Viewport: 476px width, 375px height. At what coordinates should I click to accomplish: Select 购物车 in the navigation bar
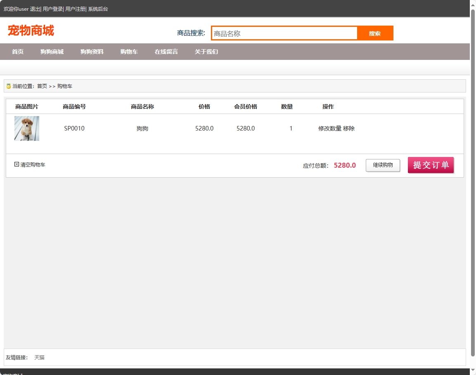129,52
